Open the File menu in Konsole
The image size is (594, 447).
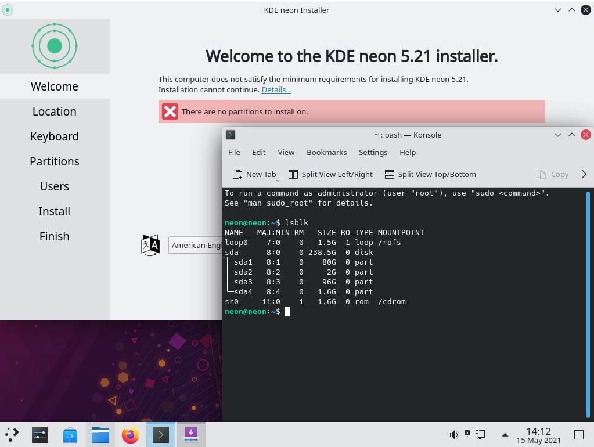pos(234,152)
